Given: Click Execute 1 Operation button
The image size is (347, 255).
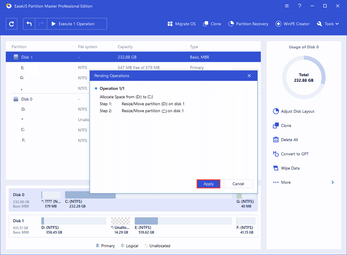Looking at the screenshot, I should pos(77,24).
